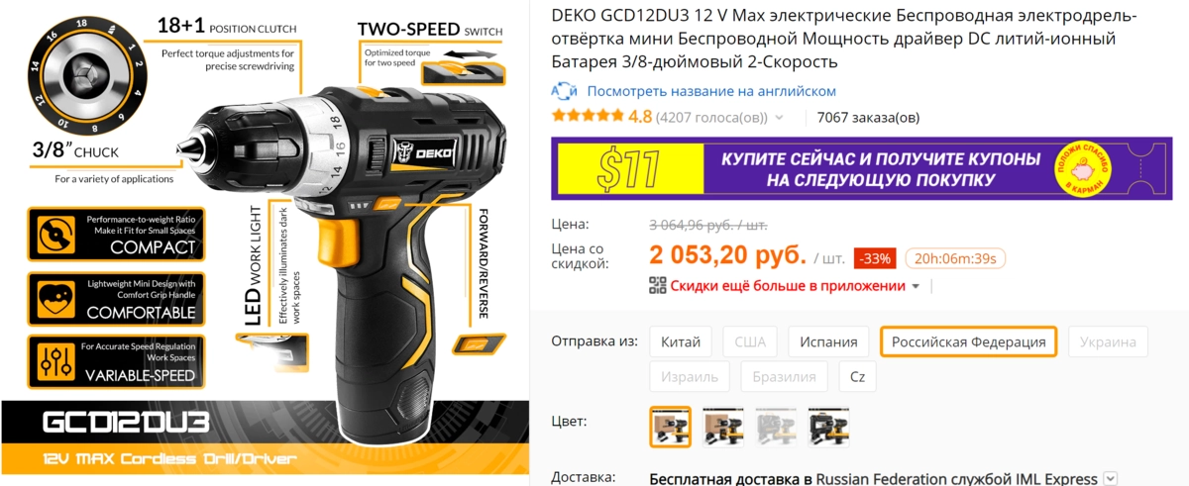Select shipping from Китай
This screenshot has height=486, width=1189.
[x=681, y=342]
